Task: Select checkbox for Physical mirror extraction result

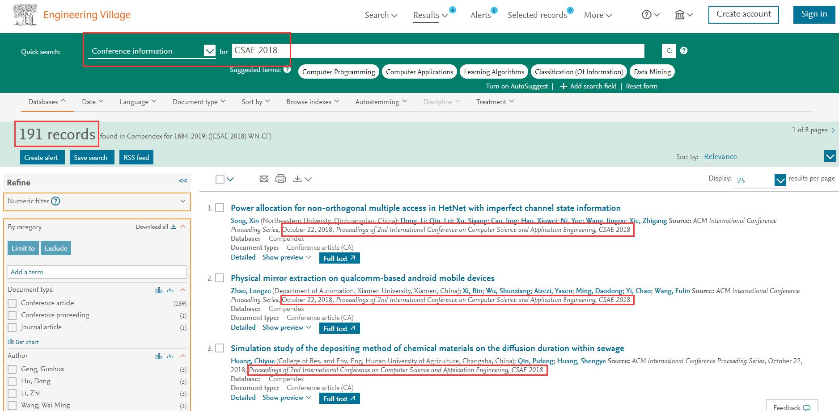Action: click(220, 278)
